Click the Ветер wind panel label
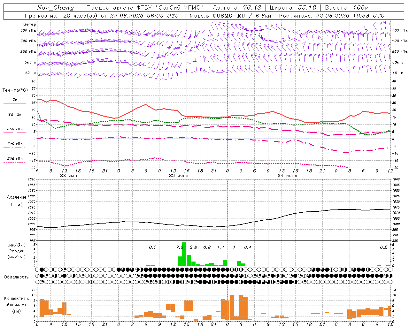Viewport: 409px width, 327px height. [30, 24]
